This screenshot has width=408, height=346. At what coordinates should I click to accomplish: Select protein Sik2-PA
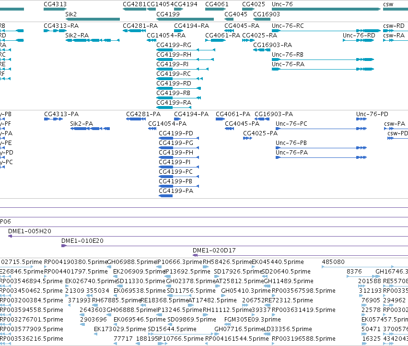coord(82,124)
